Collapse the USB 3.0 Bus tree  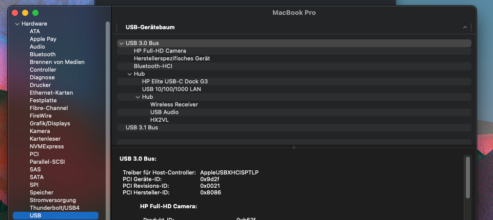(121, 43)
